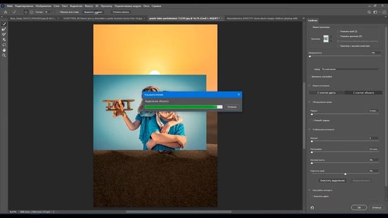388x218 pixels.
Task: Toggle the Remember Settings checkbox
Action: point(310,77)
